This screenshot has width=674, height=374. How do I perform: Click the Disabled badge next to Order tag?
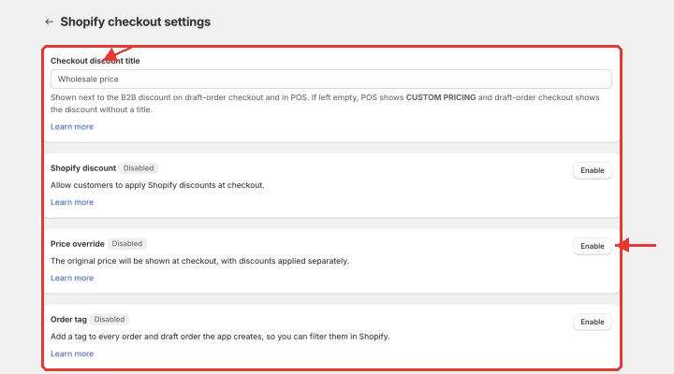(x=110, y=320)
